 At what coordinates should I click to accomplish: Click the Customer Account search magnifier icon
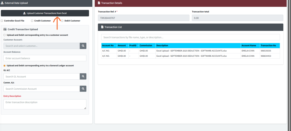[83, 46]
